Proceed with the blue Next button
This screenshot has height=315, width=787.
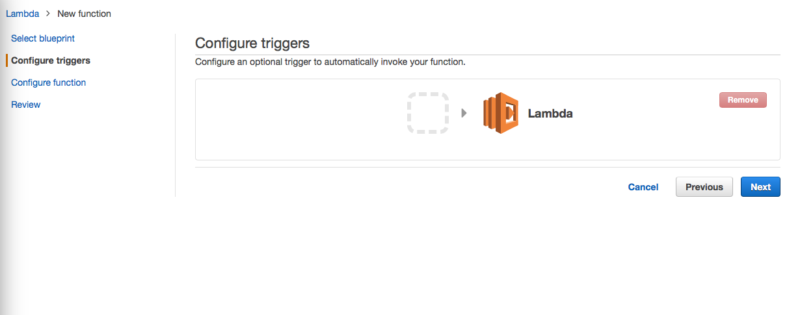click(760, 187)
